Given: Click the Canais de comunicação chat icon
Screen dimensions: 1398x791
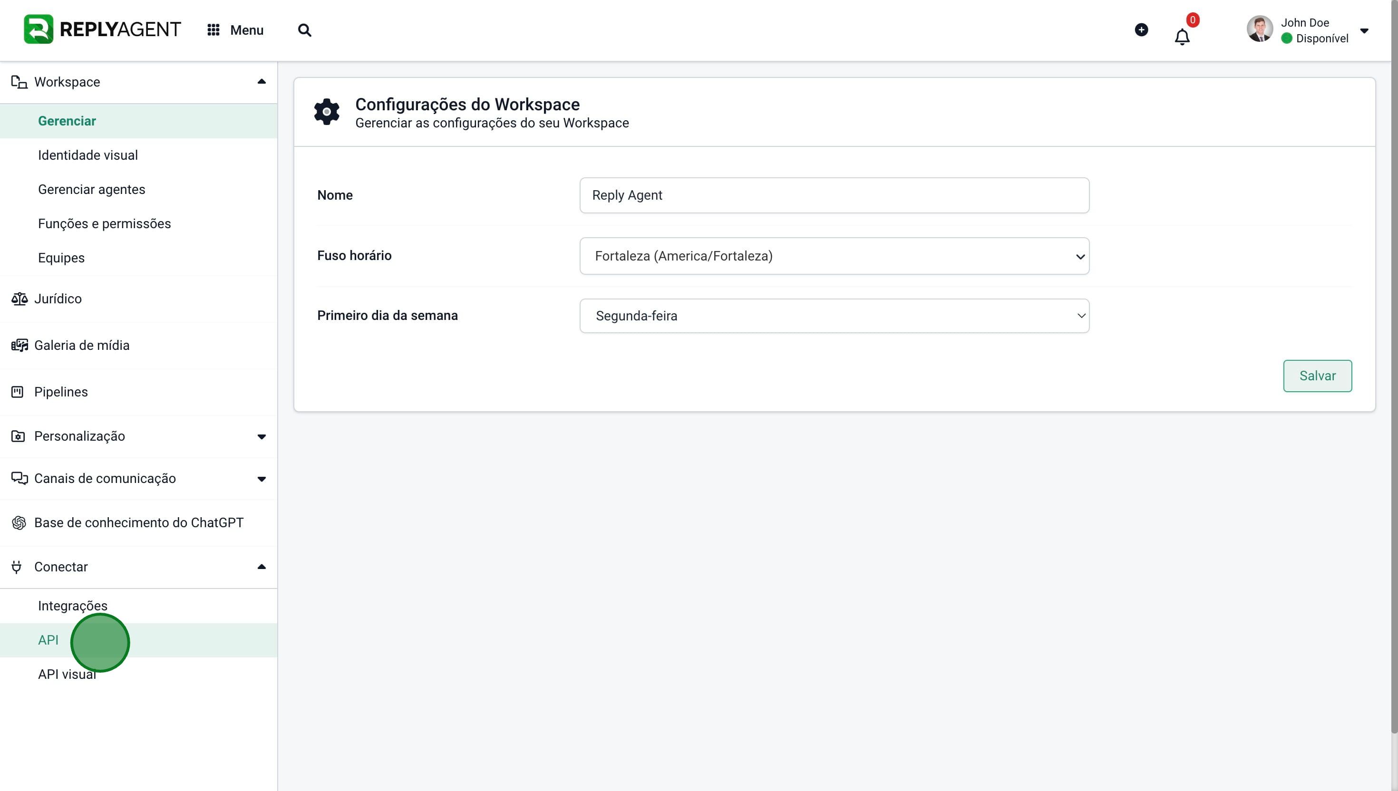Looking at the screenshot, I should 19,478.
